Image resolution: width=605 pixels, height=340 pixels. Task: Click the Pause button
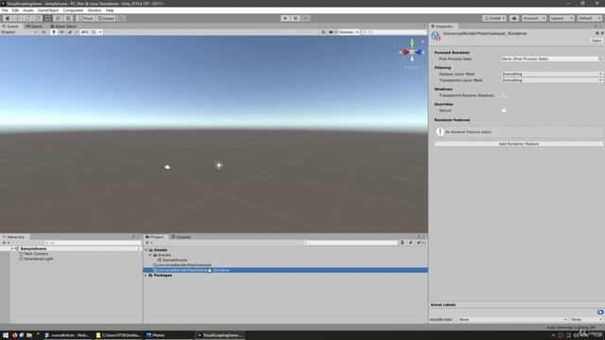(x=295, y=18)
